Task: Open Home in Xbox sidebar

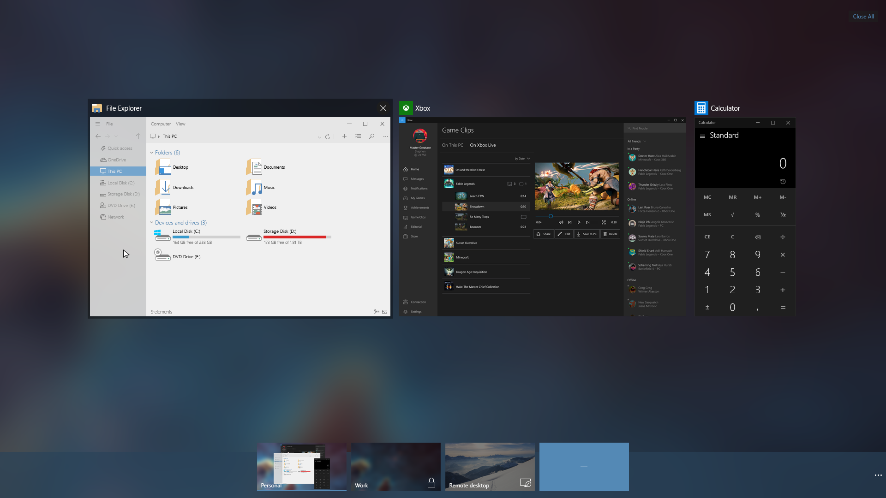Action: pyautogui.click(x=412, y=169)
